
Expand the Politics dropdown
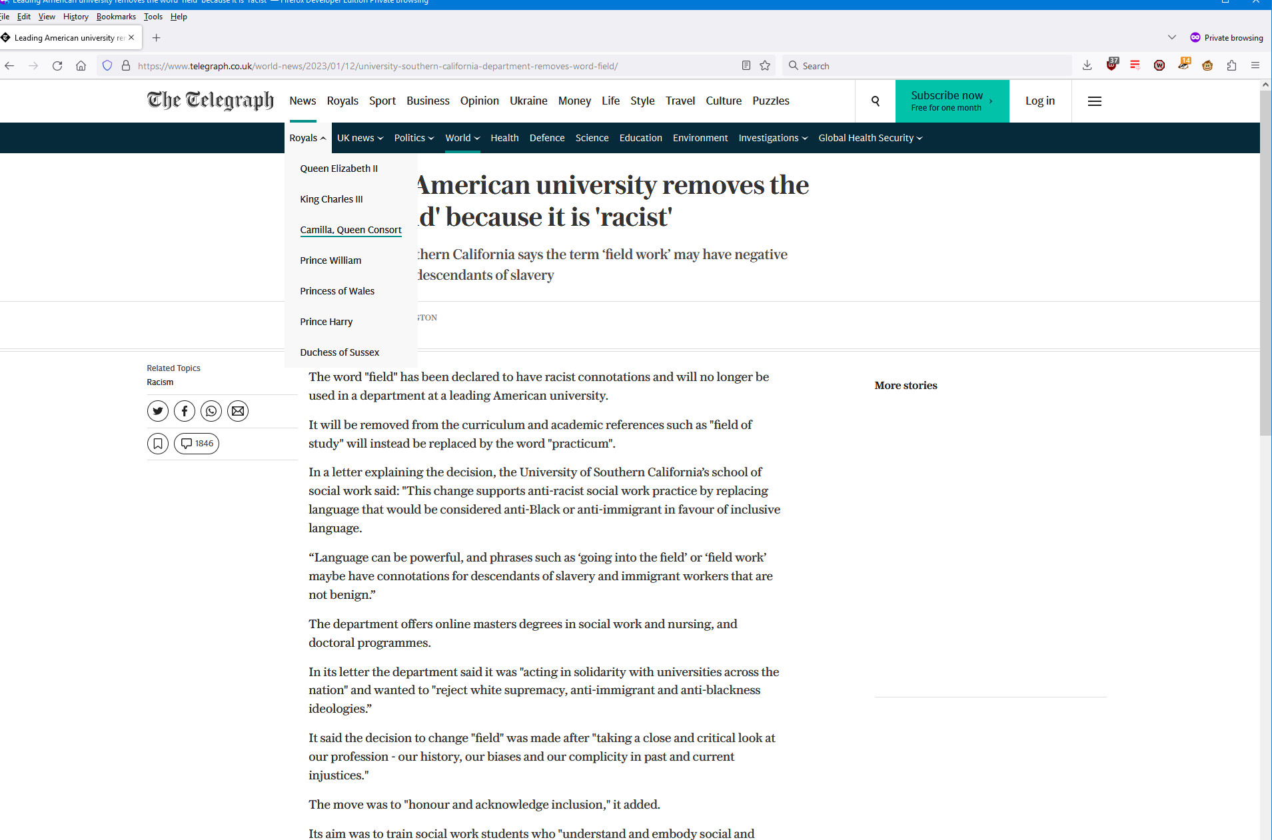point(414,138)
